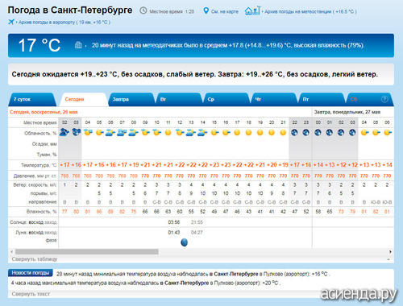Click the 'Облачность, %' row label
Viewport: 403px width, 306px height.
[40, 134]
